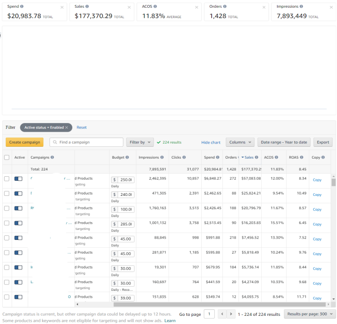Go to next results page arrow

coord(232,314)
